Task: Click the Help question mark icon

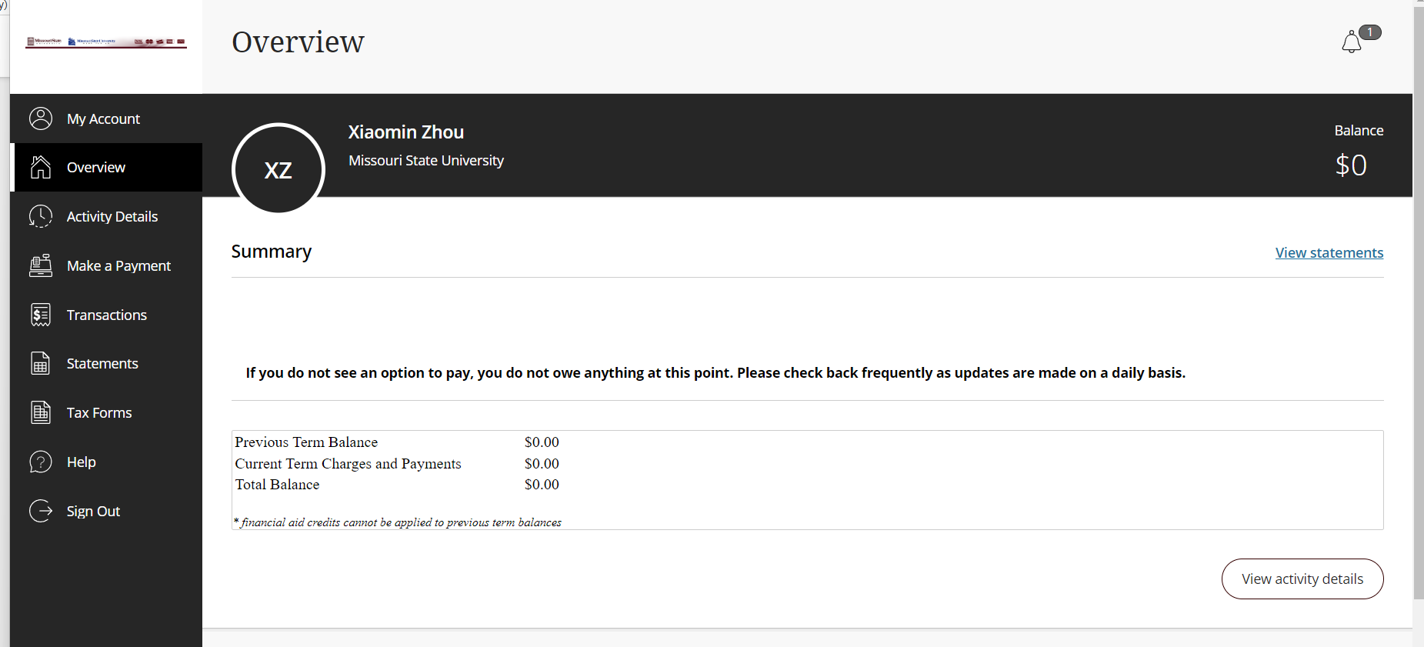Action: [41, 462]
